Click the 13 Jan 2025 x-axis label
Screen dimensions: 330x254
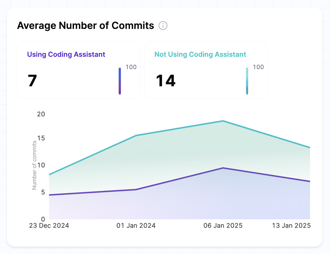point(291,226)
